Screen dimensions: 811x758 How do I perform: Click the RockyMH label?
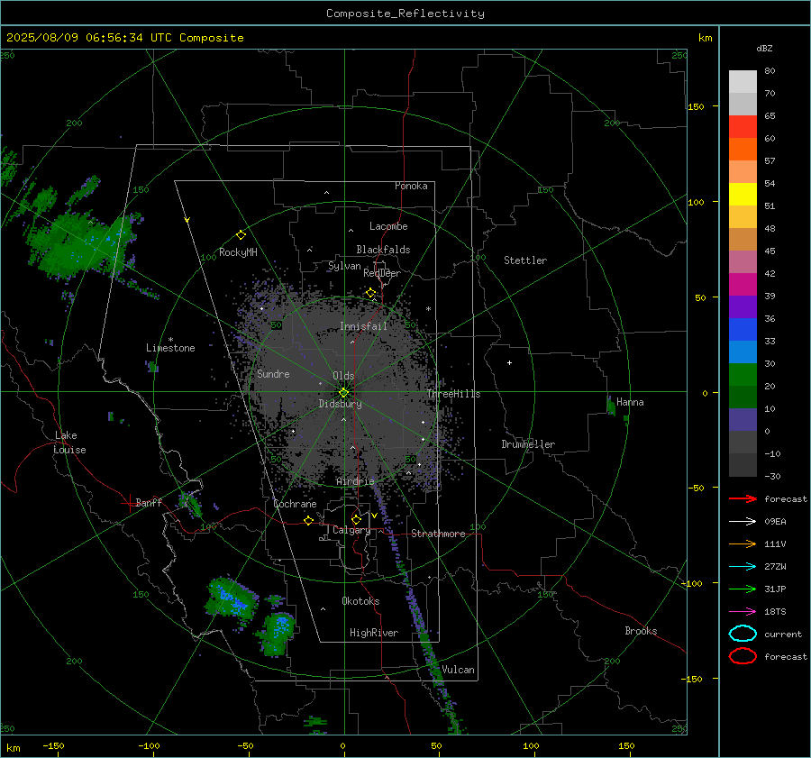pyautogui.click(x=238, y=252)
